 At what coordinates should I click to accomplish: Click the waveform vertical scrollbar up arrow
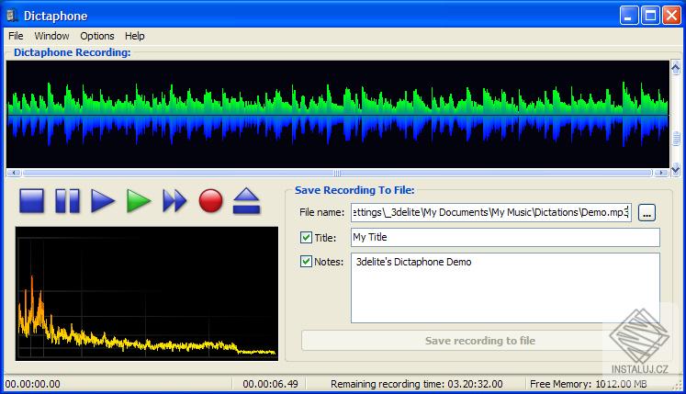pos(676,67)
